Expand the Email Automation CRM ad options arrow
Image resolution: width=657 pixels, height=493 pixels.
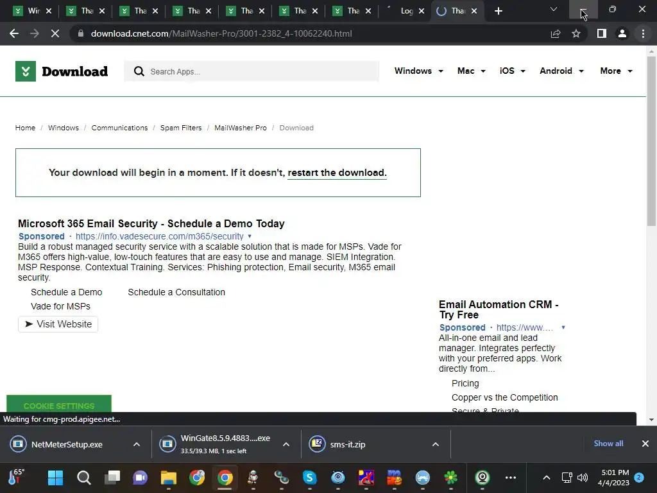[x=563, y=327]
